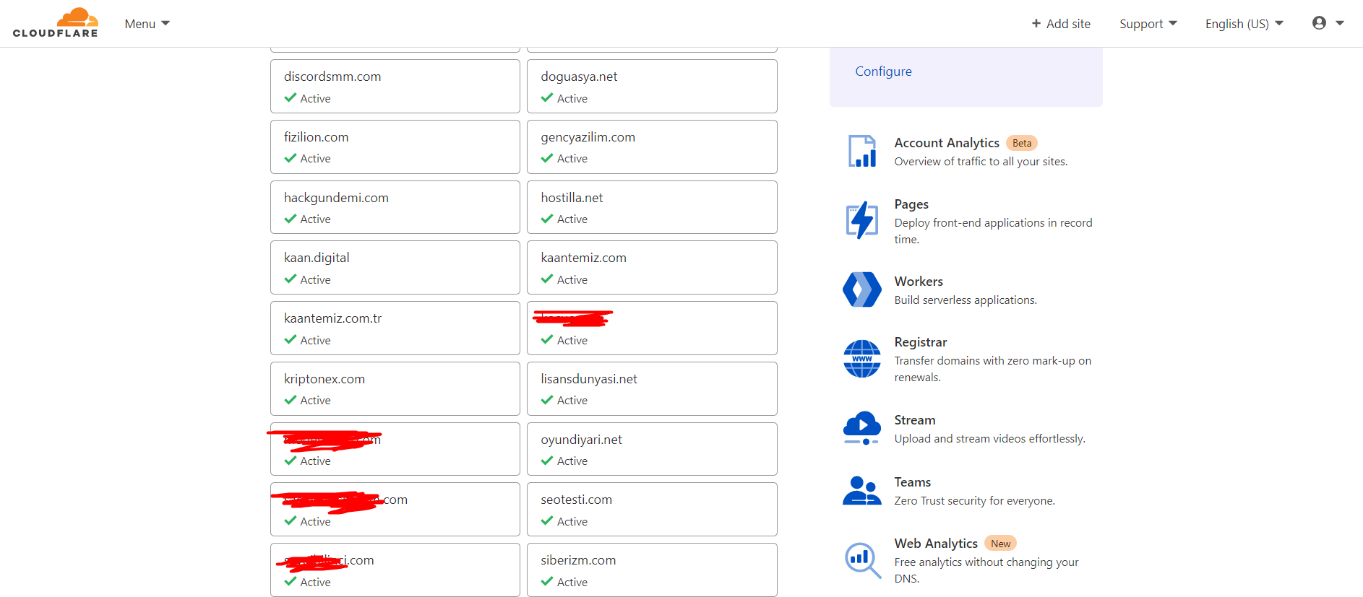Click 'Overview of traffic to all your sites.'
The image size is (1363, 597).
tap(981, 162)
